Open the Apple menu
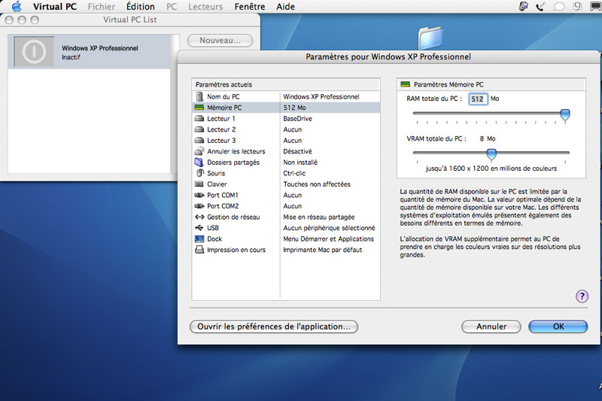Image resolution: width=602 pixels, height=401 pixels. [16, 7]
